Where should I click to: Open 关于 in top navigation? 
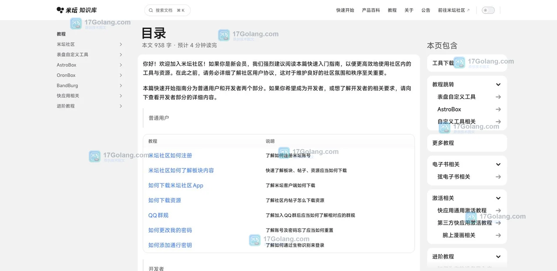click(x=409, y=10)
